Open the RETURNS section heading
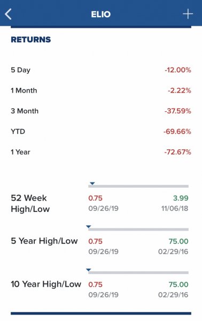202x321 pixels. click(x=30, y=40)
